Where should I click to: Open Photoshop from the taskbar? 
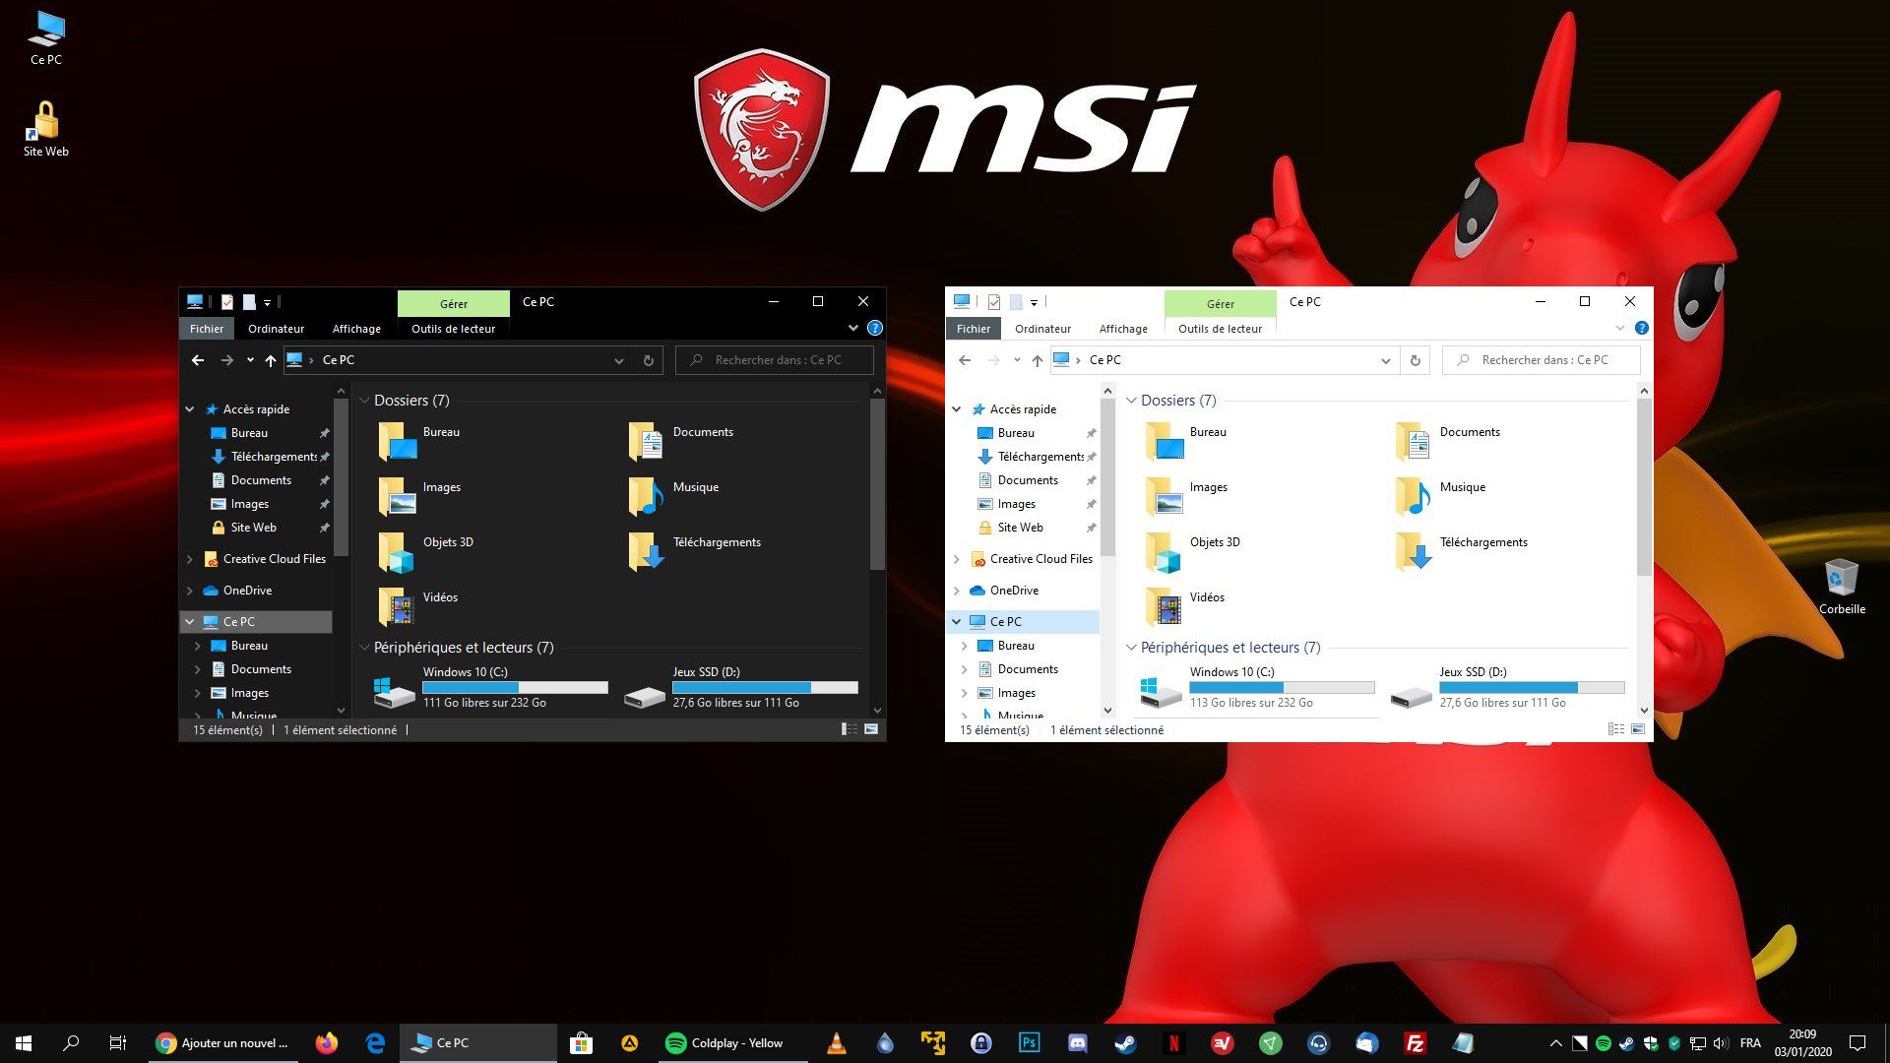[x=1029, y=1043]
